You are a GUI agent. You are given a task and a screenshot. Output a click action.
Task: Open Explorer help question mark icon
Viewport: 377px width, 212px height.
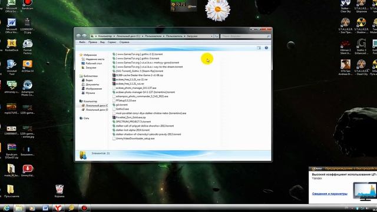tap(266, 48)
